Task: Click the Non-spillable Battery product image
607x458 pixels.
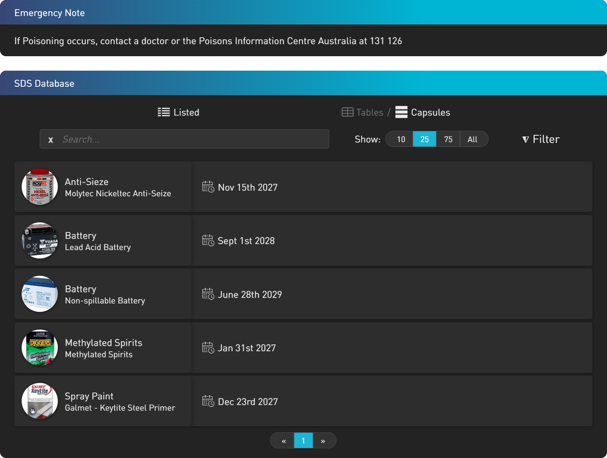Action: [40, 294]
